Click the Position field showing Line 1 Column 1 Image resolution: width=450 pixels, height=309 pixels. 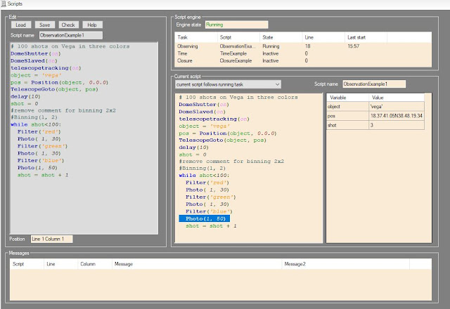point(53,239)
